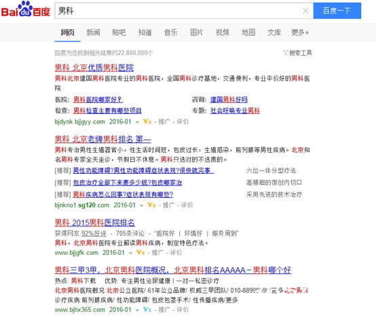Viewport: 376px width, 318px height.
Task: Open link 包皮治疗全部下来要多少钱?
Action: (128, 183)
